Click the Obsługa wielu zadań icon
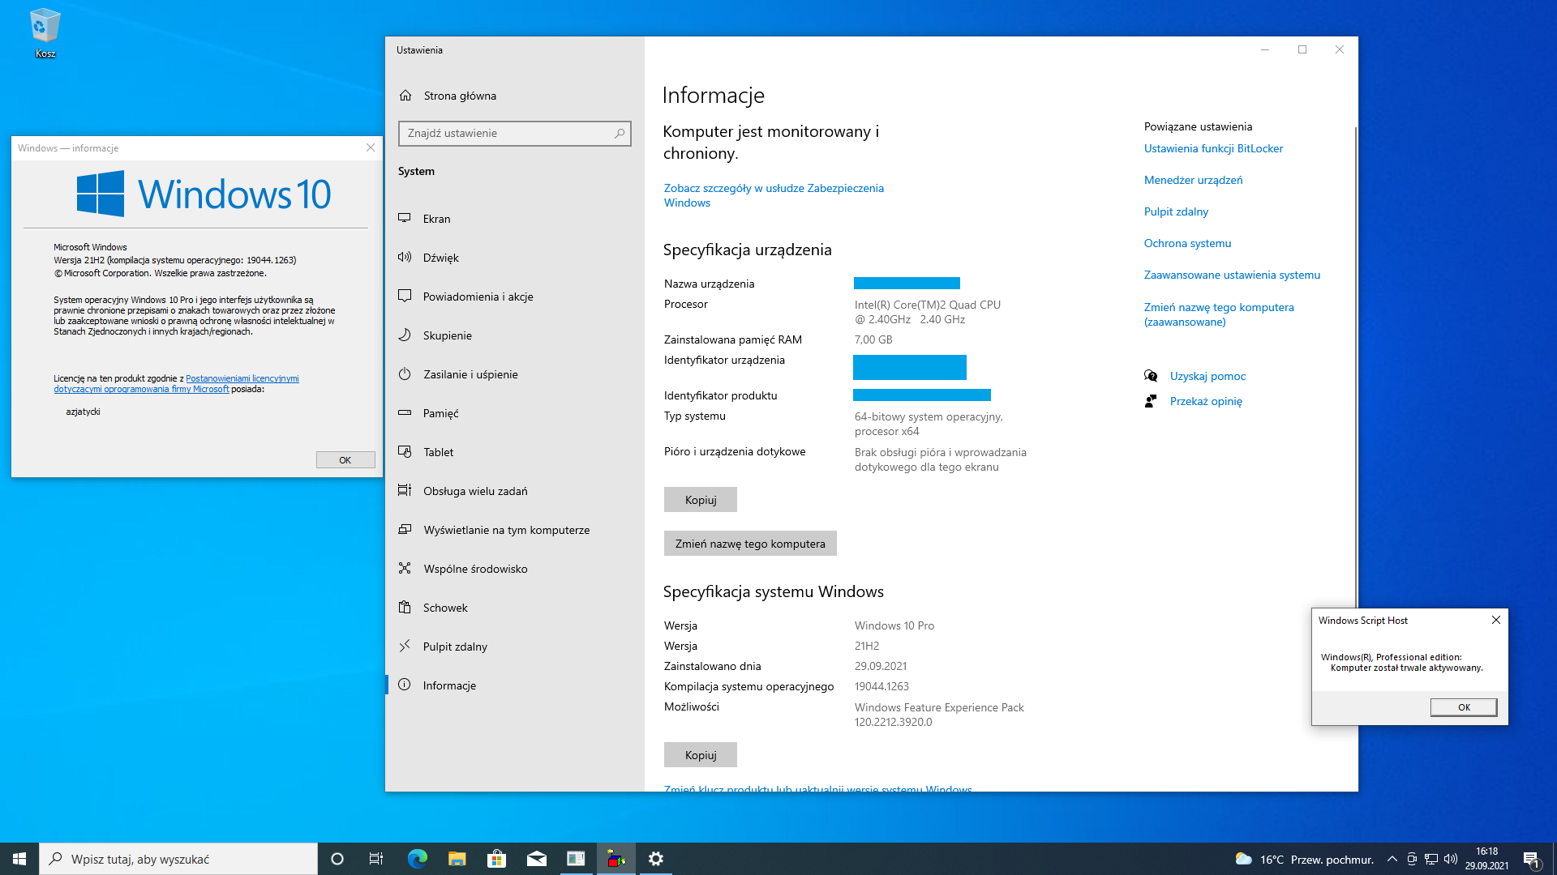The height and width of the screenshot is (875, 1557). click(405, 491)
